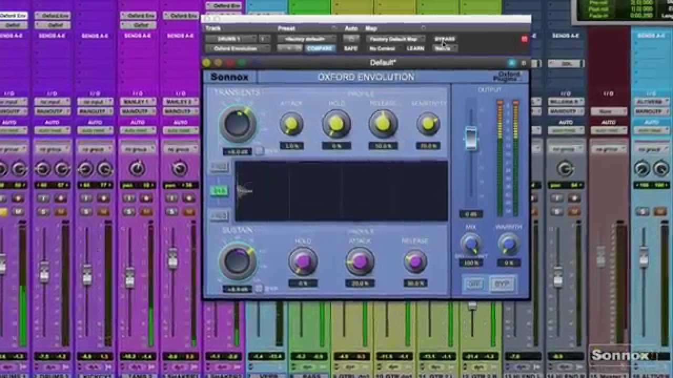673x378 pixels.
Task: Click the Output 0 dB value field
Action: coord(471,214)
